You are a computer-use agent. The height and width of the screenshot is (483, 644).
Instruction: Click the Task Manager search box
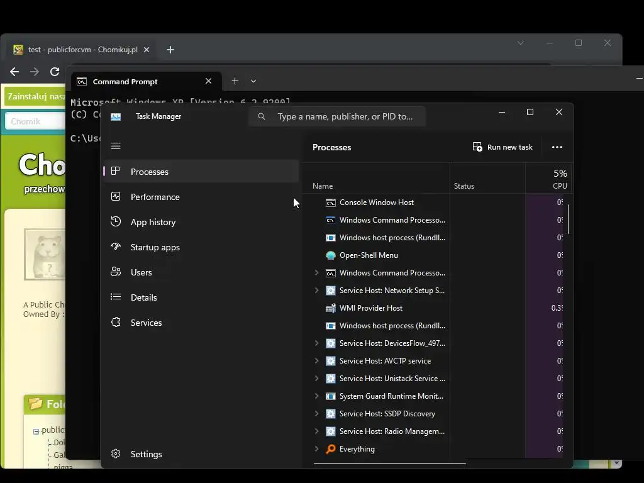pos(345,116)
